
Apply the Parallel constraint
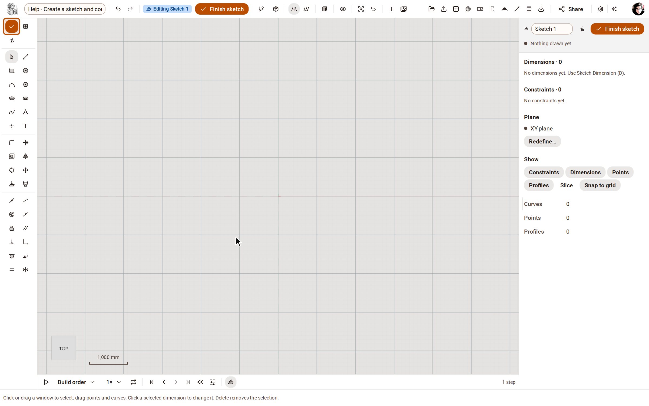coord(25,228)
